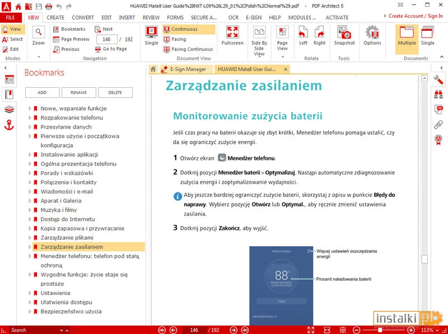The width and height of the screenshot is (448, 334).
Task: Adjust the zoom slider in status bar
Action: (x=381, y=330)
